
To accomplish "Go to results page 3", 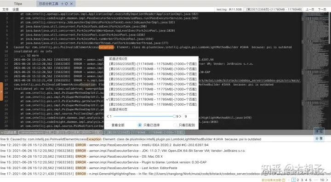I will tap(302, 180).
